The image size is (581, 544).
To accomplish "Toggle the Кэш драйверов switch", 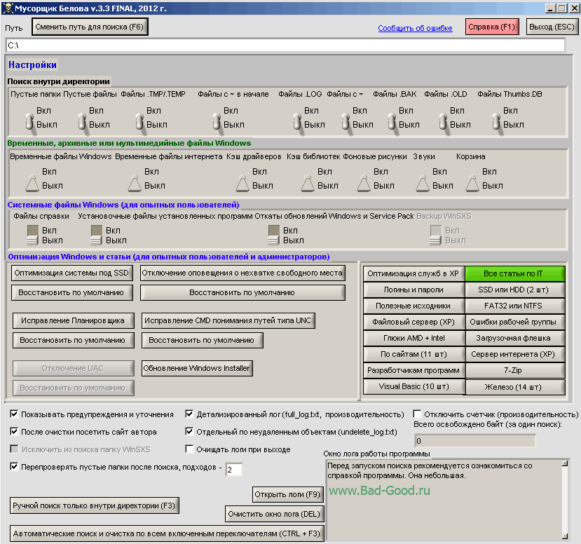I will pos(242,184).
